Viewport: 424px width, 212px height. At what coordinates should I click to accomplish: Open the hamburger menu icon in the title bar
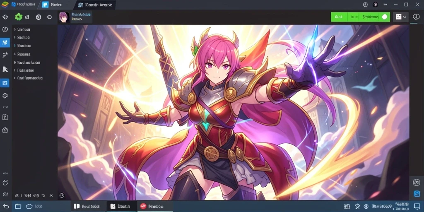coord(385,5)
